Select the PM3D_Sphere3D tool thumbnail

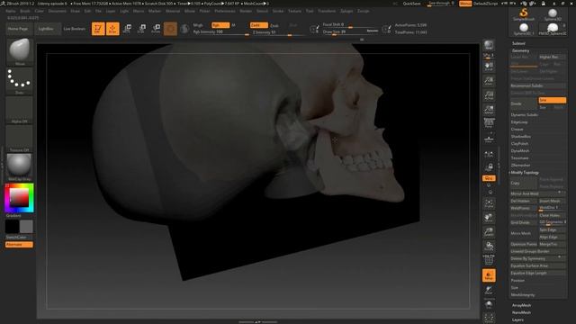click(x=553, y=29)
